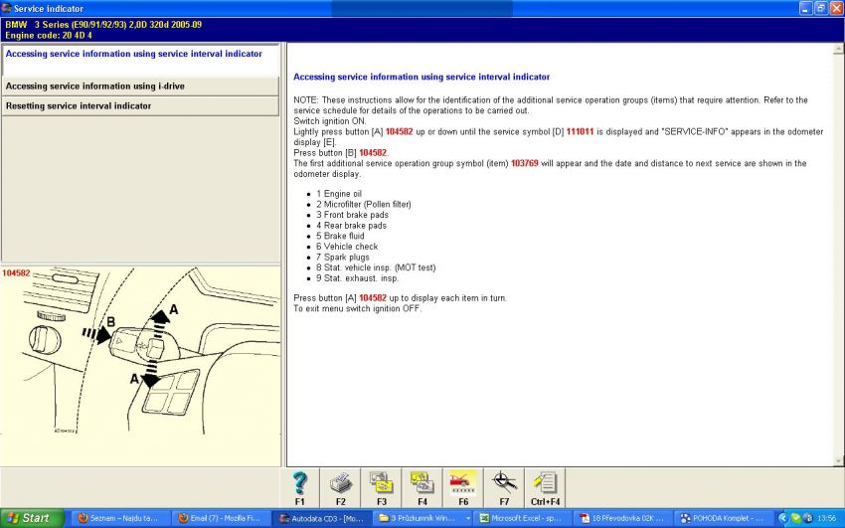Click red 104582 reference after 'Press button [B]'
The width and height of the screenshot is (845, 528).
[x=373, y=153]
